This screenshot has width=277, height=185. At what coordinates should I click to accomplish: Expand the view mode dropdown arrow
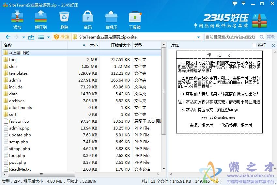tap(49, 37)
